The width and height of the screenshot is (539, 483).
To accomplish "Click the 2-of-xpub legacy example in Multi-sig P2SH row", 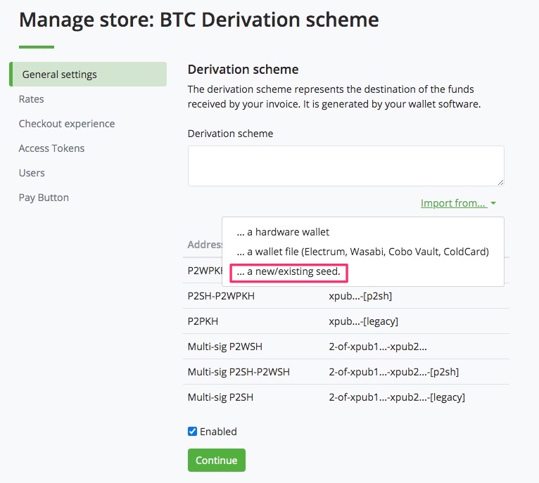I will (x=396, y=397).
